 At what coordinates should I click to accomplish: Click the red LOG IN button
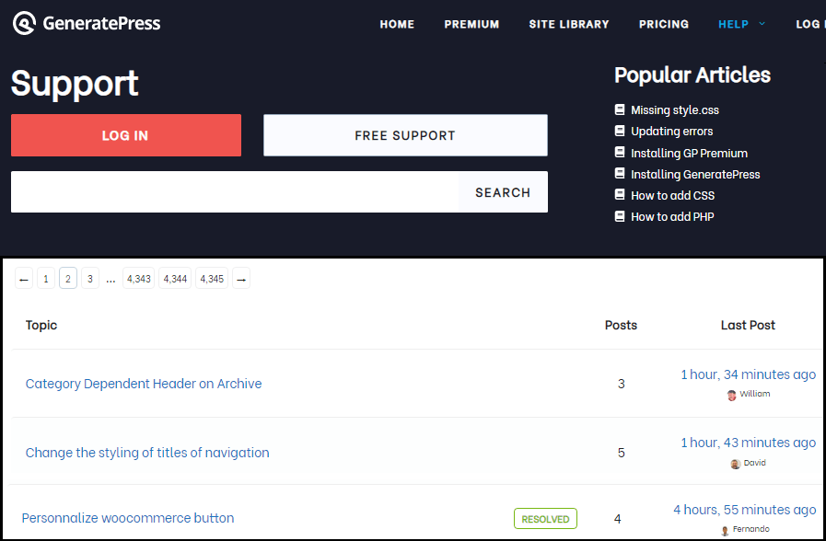[x=126, y=135]
